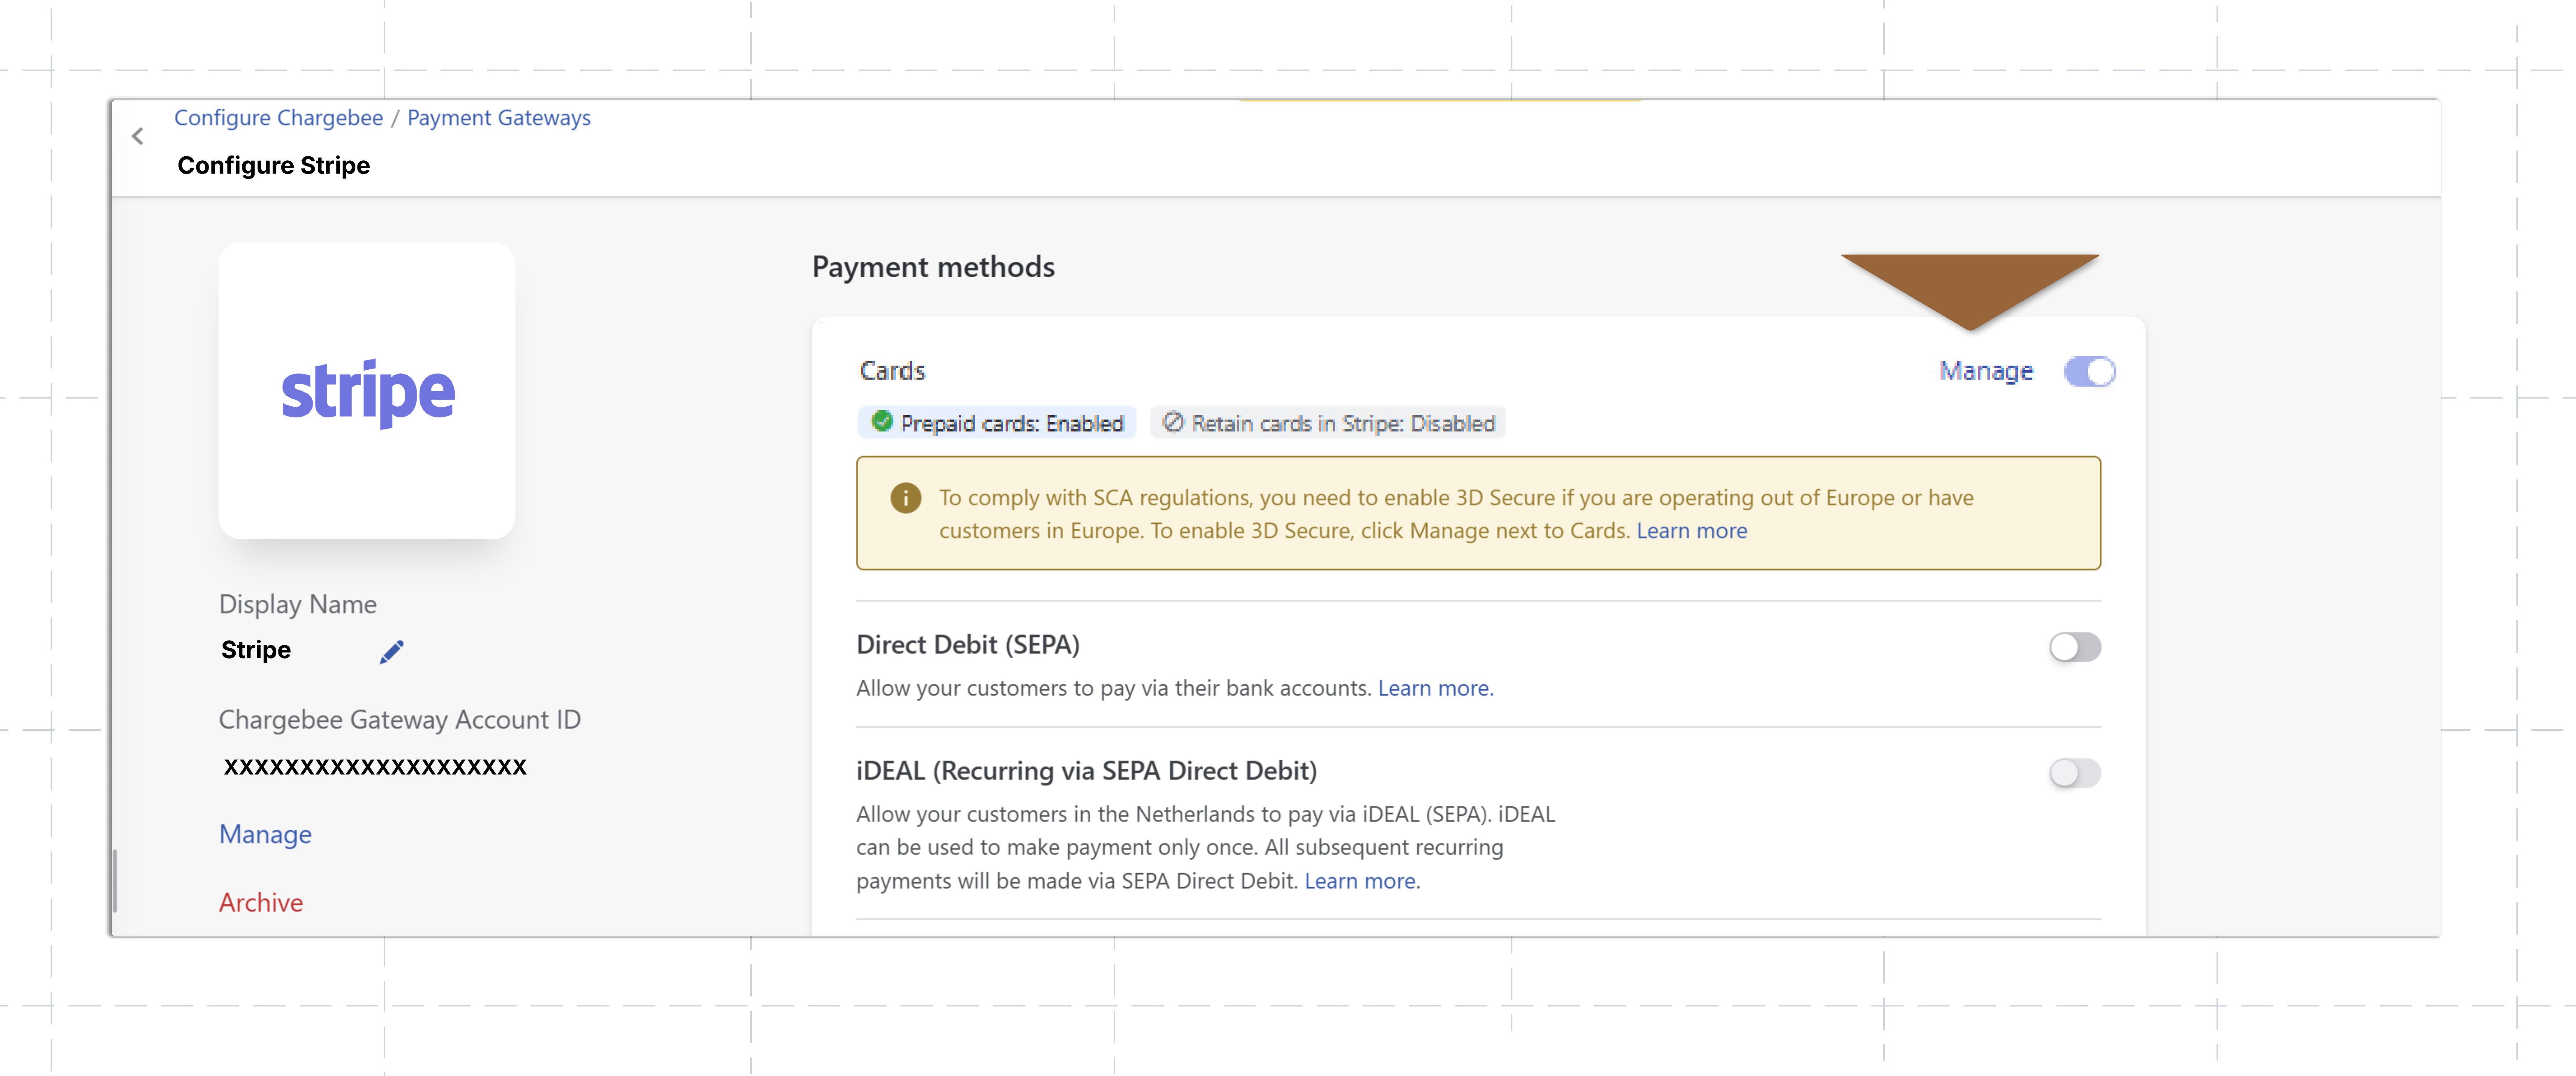The width and height of the screenshot is (2576, 1076).
Task: Click the pencil edit icon beside Stripe
Action: [392, 652]
